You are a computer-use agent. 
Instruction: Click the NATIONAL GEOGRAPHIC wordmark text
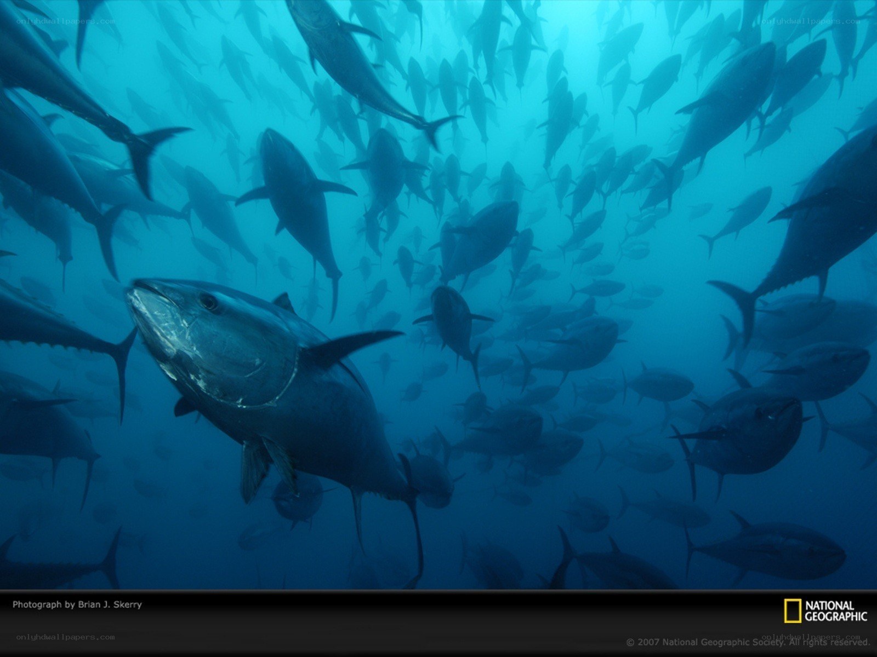coord(836,611)
